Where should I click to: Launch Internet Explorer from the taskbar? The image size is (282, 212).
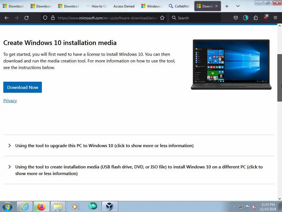25,206
